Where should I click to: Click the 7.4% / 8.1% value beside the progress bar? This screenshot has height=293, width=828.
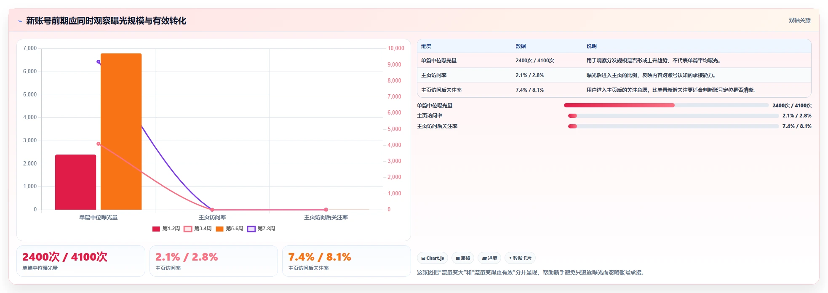coord(797,126)
